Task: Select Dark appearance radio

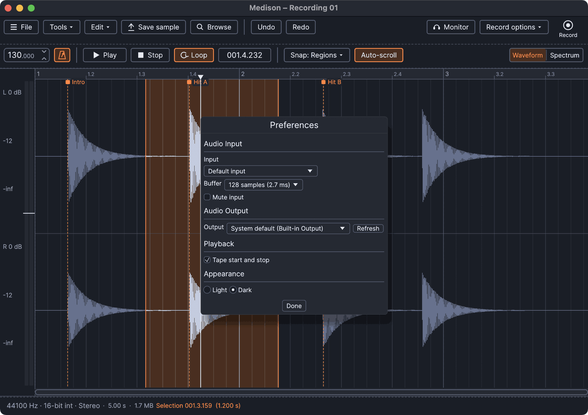Action: point(233,290)
